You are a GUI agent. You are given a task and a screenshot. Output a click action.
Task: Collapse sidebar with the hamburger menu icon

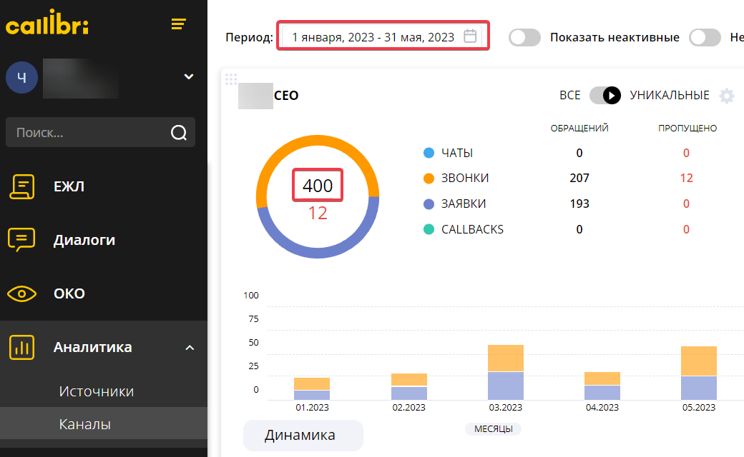point(178,24)
